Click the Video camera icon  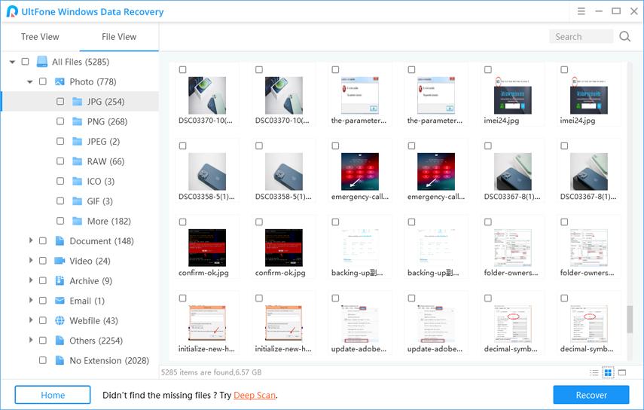pos(60,261)
